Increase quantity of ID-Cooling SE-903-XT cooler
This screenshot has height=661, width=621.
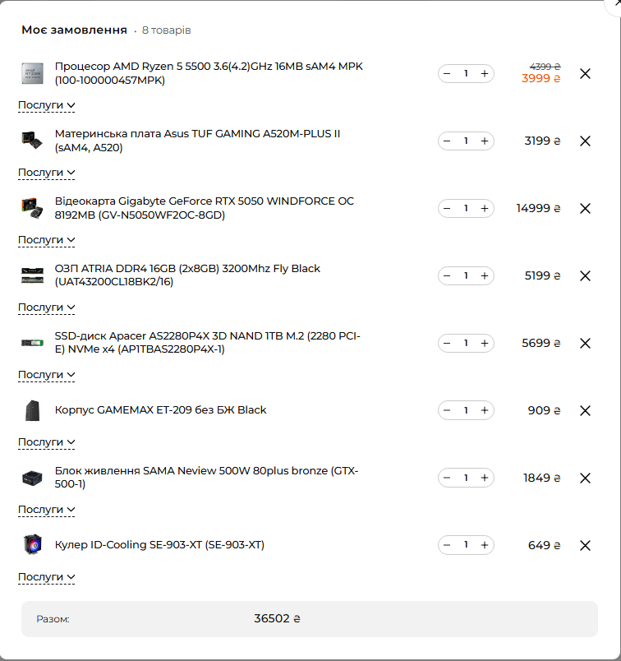(x=485, y=546)
